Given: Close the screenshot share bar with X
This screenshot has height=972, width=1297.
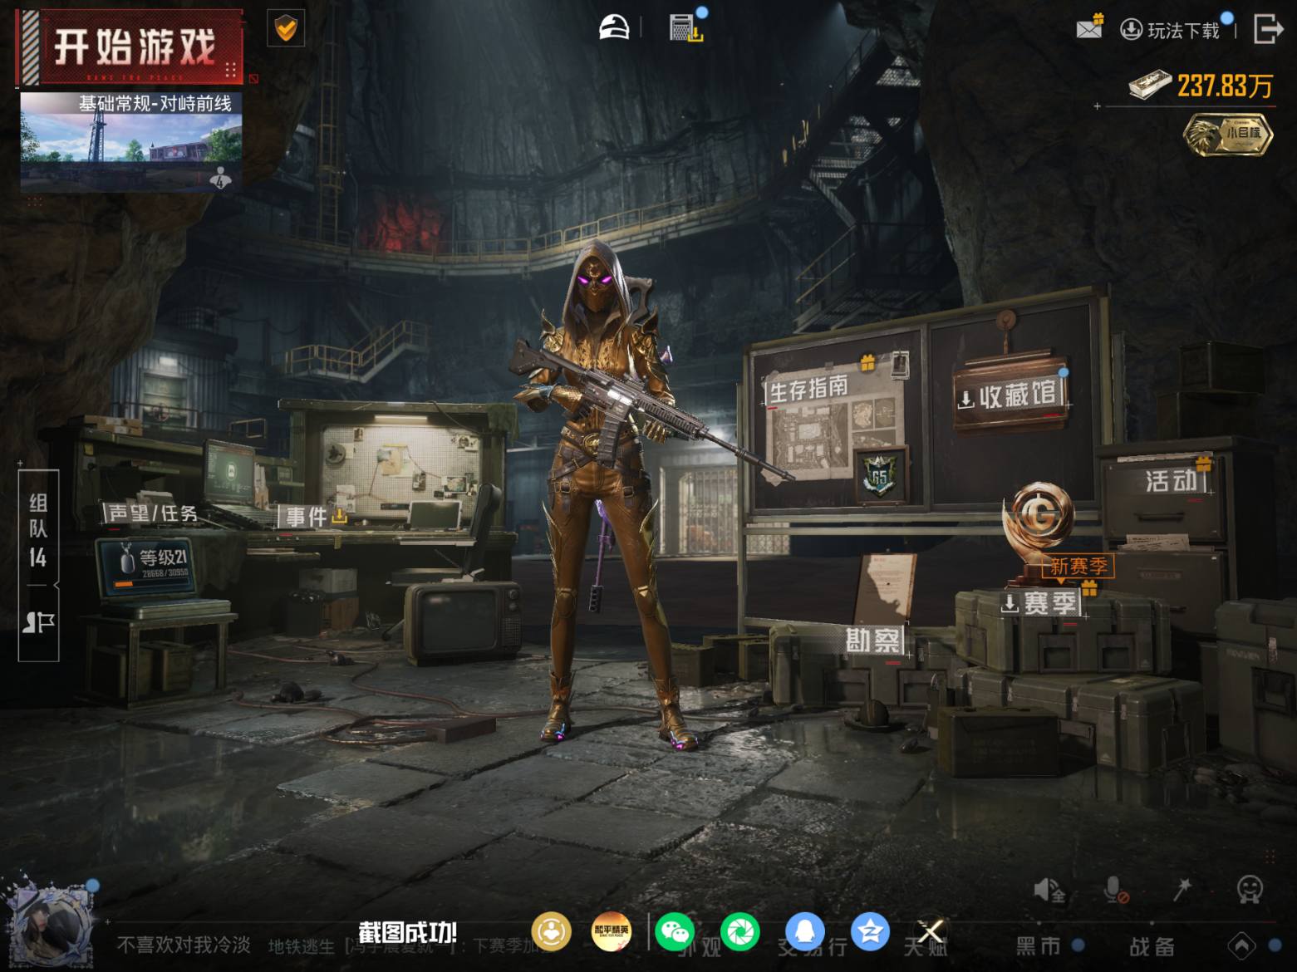Looking at the screenshot, I should click(x=931, y=931).
